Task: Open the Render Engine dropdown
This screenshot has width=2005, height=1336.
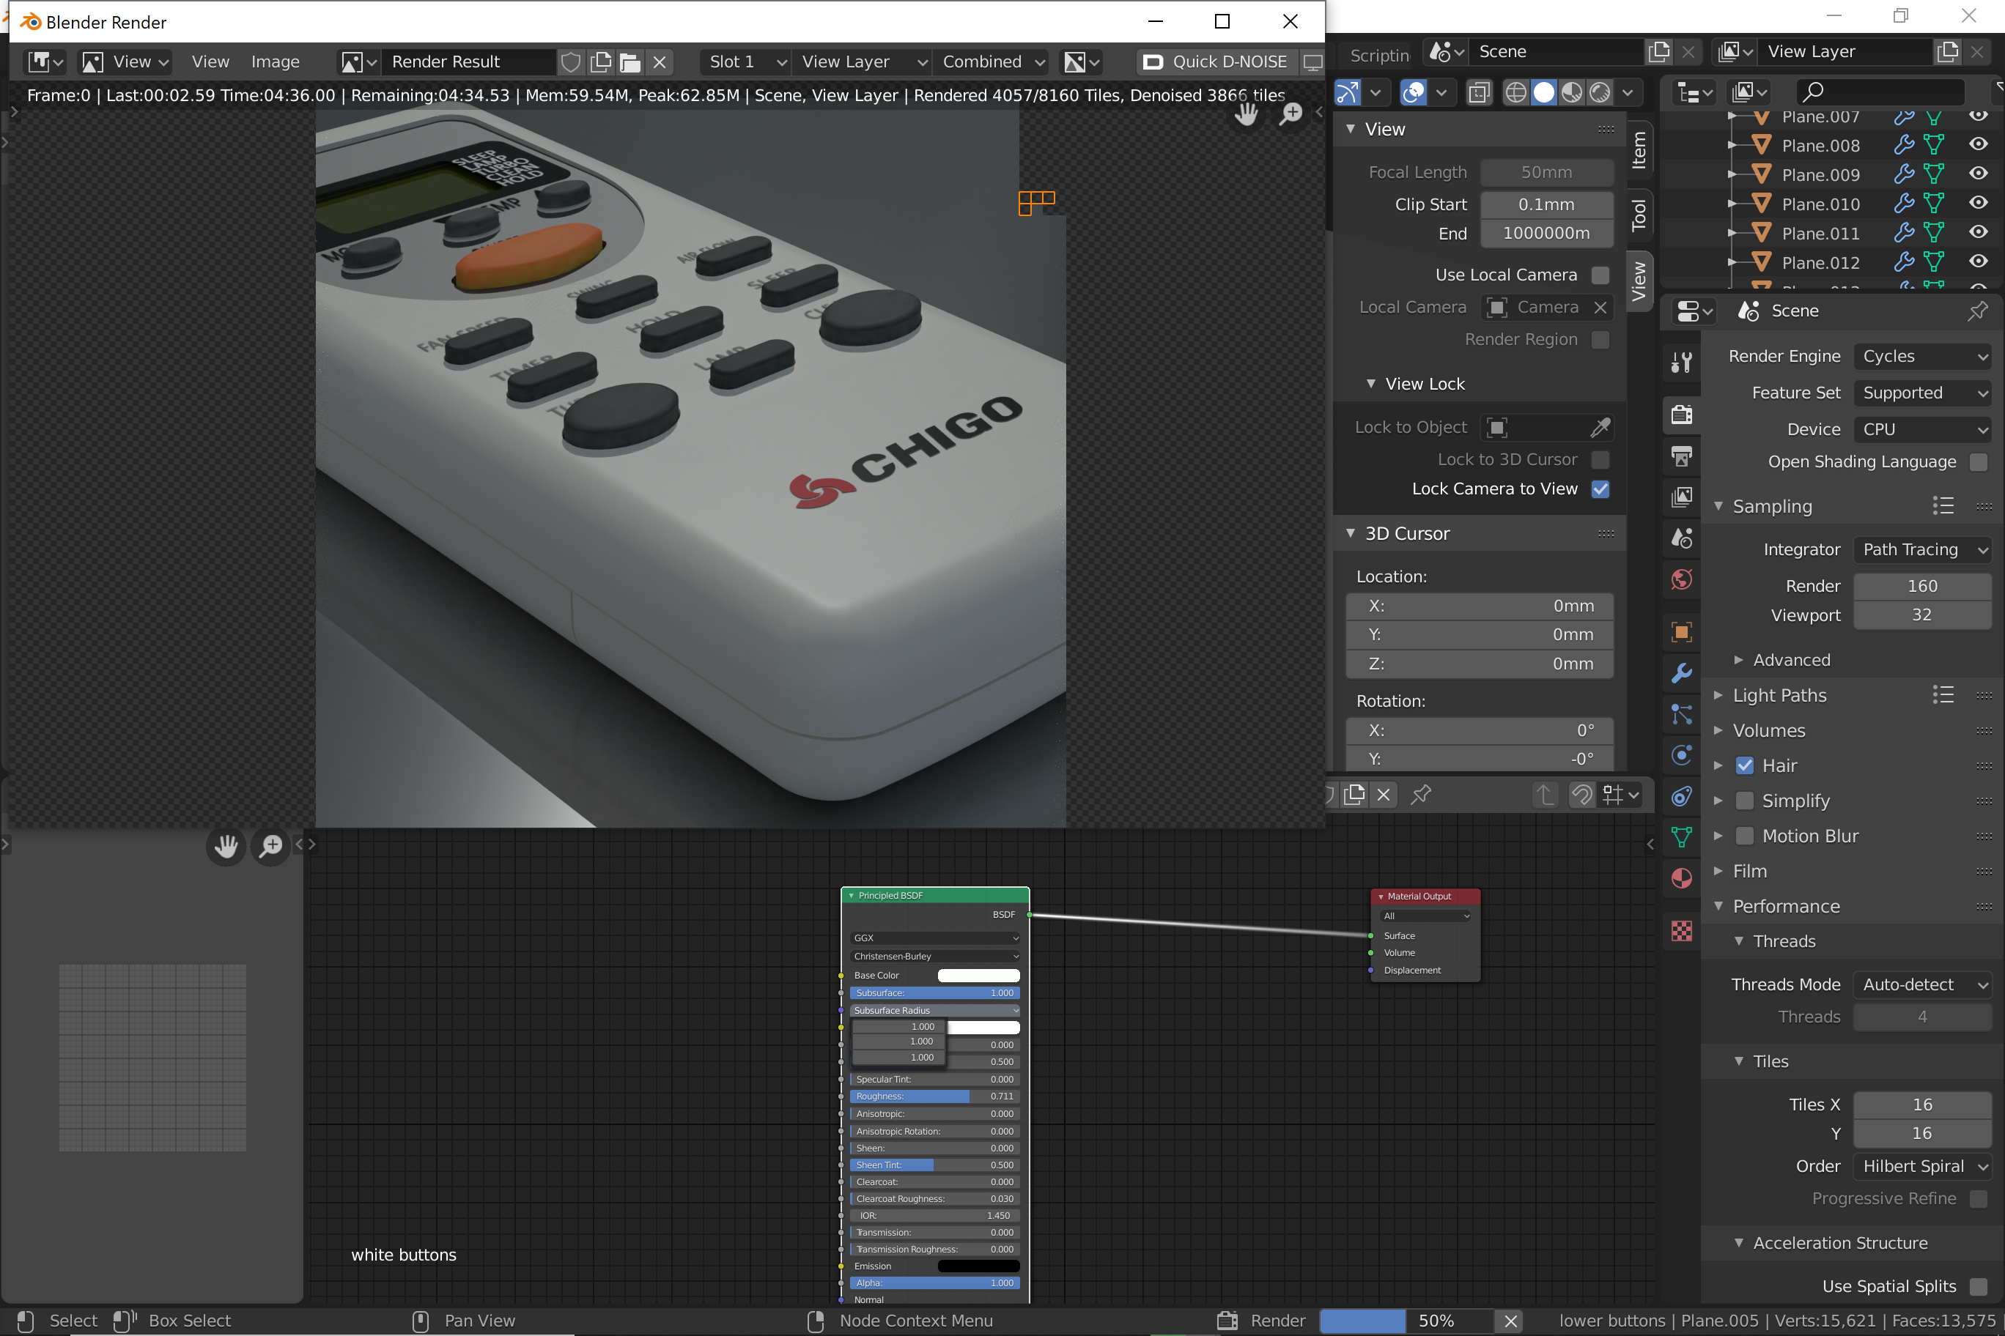Action: click(x=1922, y=356)
